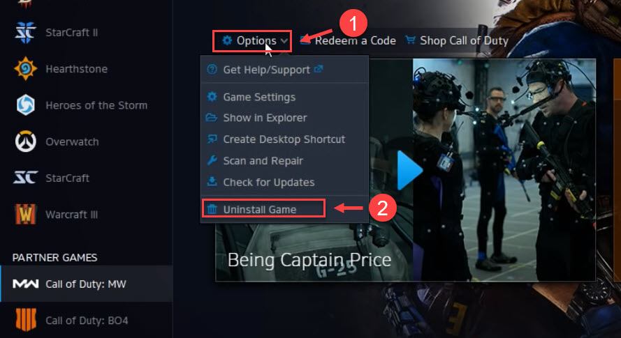This screenshot has width=621, height=338.
Task: Select the Heroes of the Storm icon
Action: tap(25, 105)
